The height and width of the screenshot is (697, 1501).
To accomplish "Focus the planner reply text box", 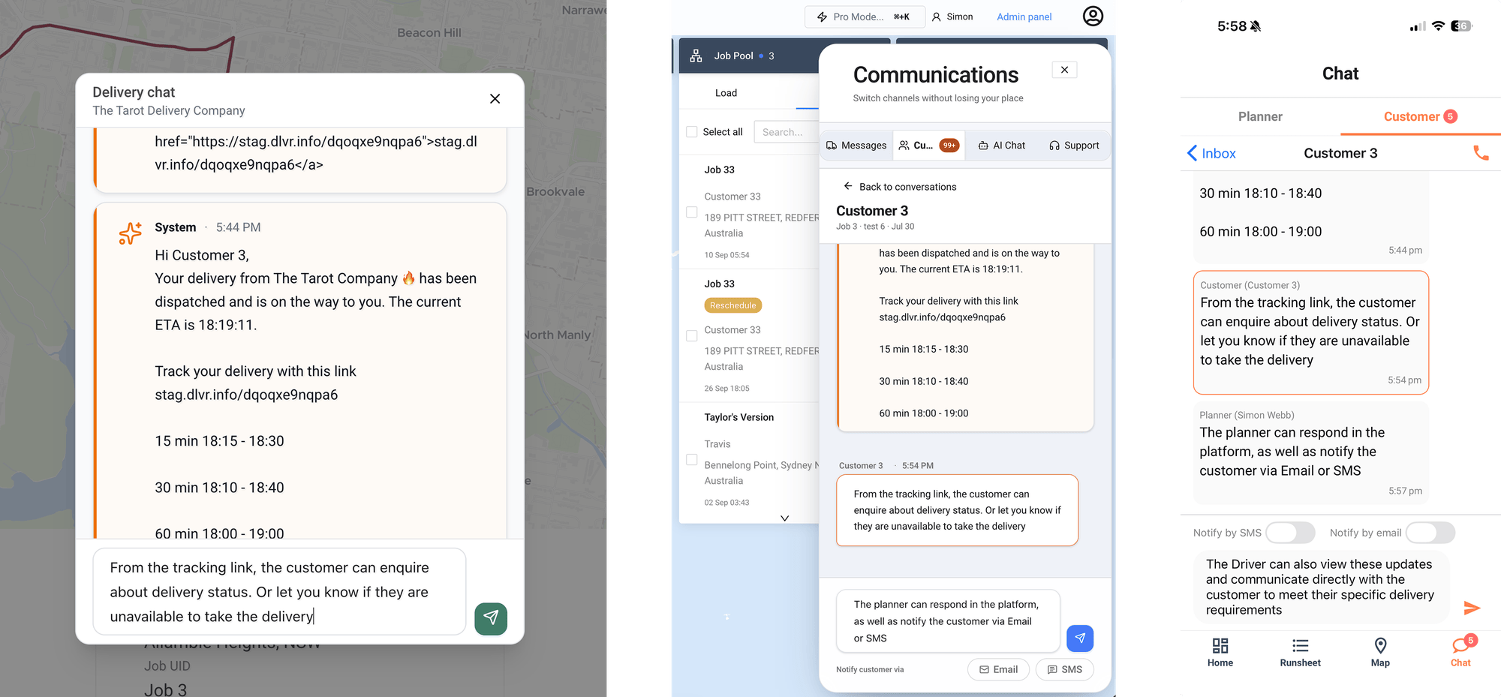I will (x=948, y=621).
